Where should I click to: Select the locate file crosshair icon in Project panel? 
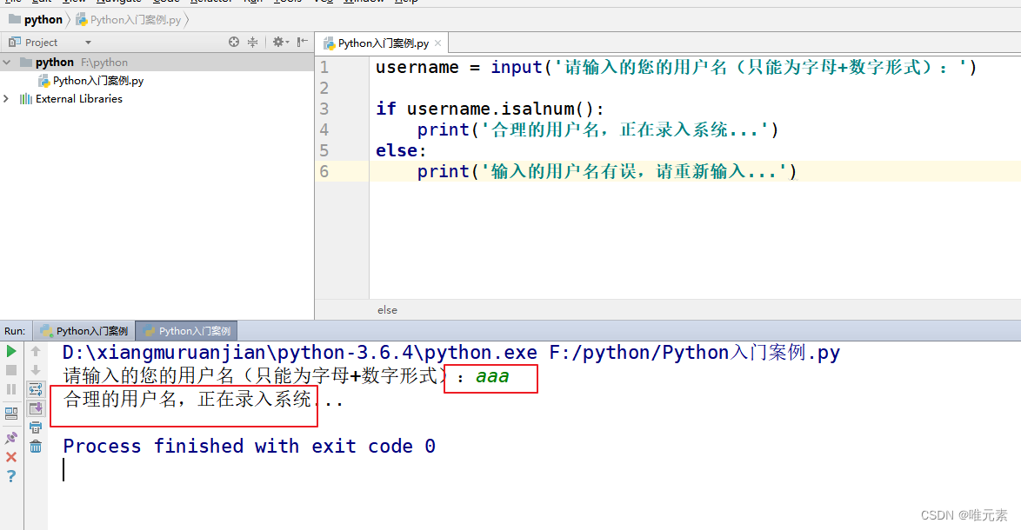pos(233,42)
